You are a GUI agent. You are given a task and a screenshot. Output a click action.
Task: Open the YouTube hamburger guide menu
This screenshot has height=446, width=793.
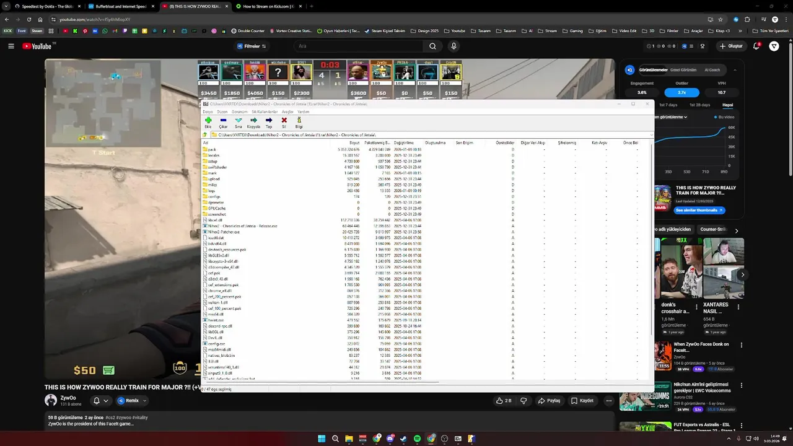tap(11, 46)
